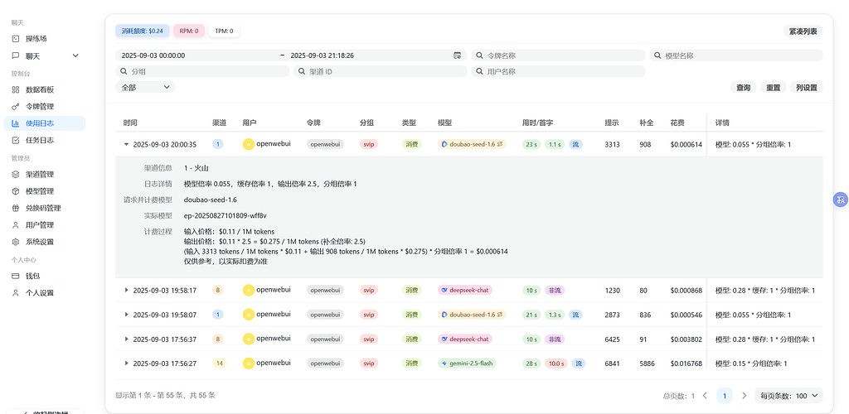Screen dimensions: 849x414
Task: Click openwebui avatar in 20:00:35 row
Action: [248, 144]
